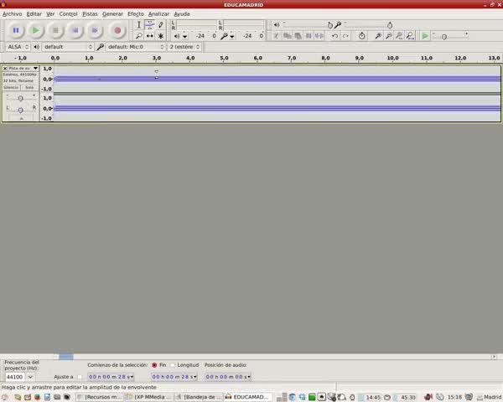This screenshot has height=402, width=503.
Task: Open project frequency 44100 dropdown
Action: tap(30, 377)
